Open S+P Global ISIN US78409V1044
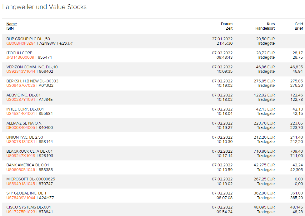This screenshot has height=216, width=305. click(21, 198)
